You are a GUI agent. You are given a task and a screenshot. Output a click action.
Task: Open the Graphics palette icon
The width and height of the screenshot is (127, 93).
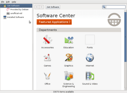point(69,57)
